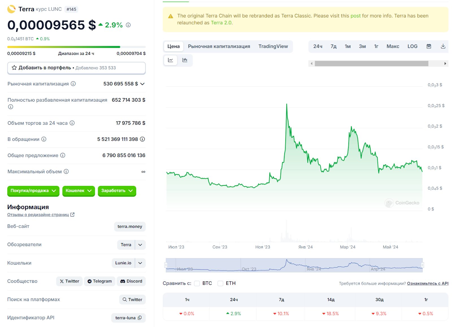Open info icon next to Рыночная капитализация
The width and height of the screenshot is (452, 327).
click(x=73, y=84)
